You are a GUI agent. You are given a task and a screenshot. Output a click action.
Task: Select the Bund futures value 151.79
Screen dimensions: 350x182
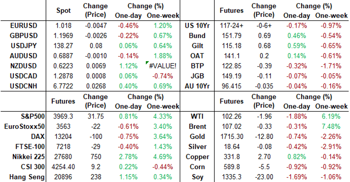coord(231,36)
